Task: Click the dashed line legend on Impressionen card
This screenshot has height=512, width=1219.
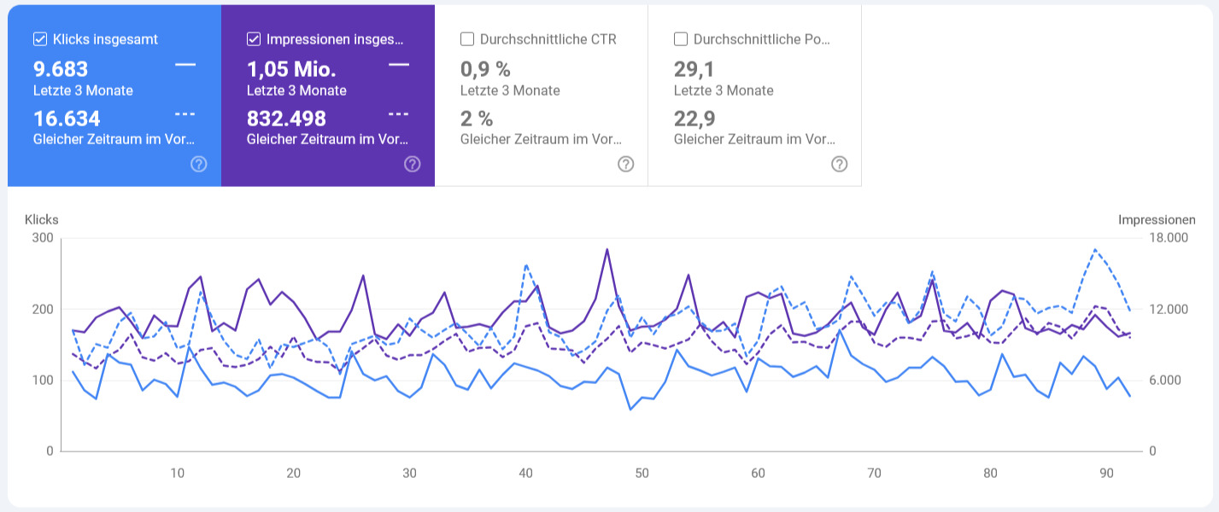Action: [x=400, y=113]
